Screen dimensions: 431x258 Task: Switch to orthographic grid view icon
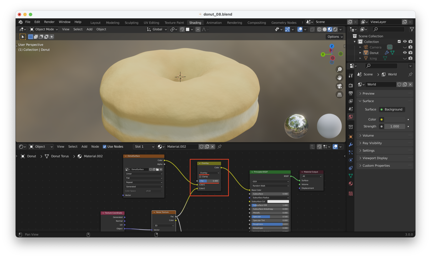coord(339,95)
